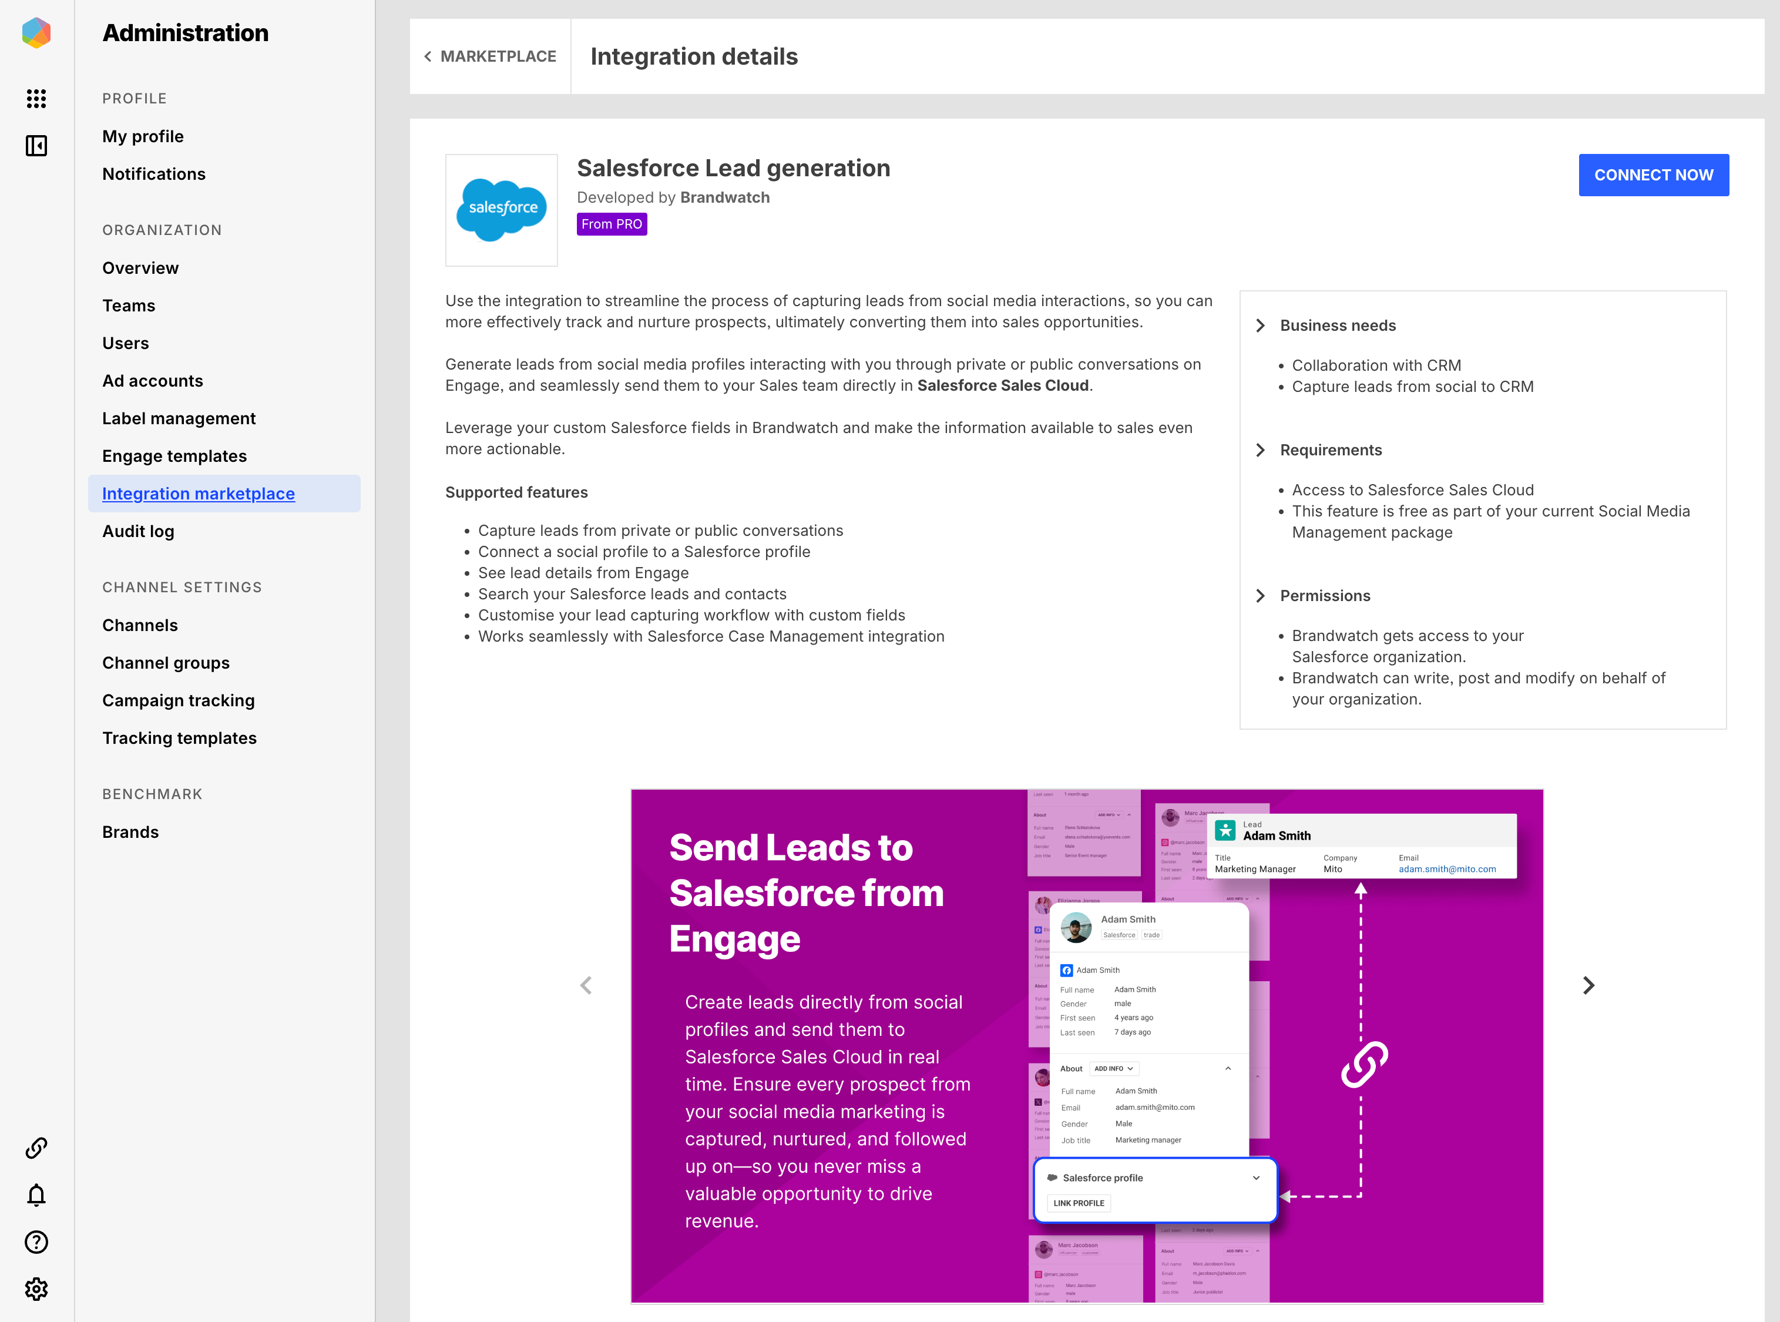Click the Brandwatch hexagon logo

coord(37,33)
